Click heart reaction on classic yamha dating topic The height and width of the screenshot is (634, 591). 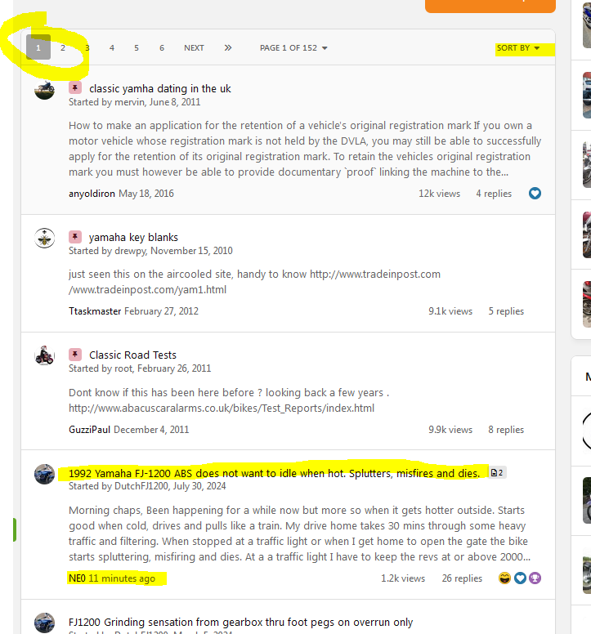[x=535, y=194]
